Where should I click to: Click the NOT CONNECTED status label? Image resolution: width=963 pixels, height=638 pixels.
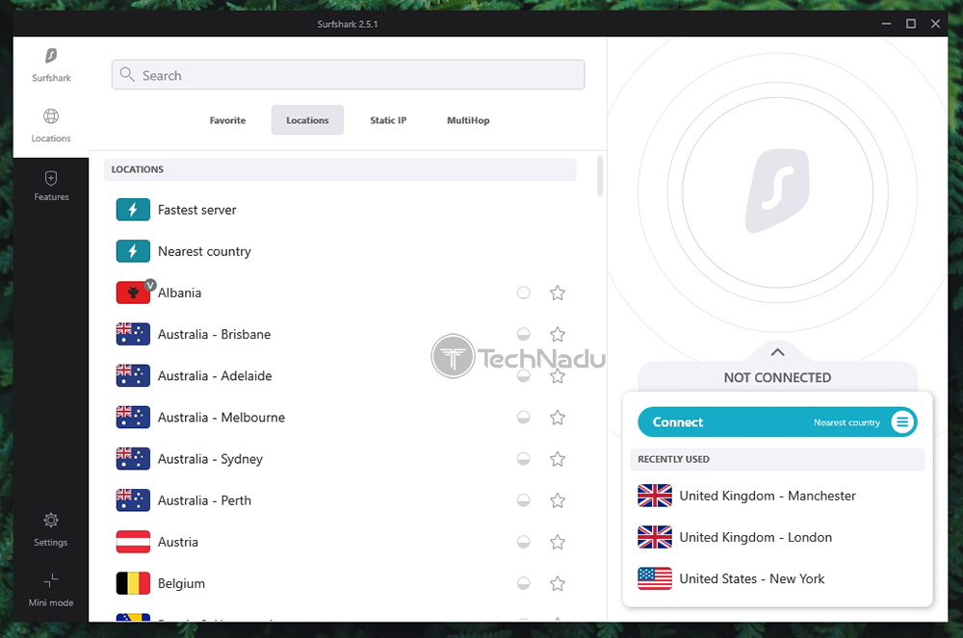click(x=777, y=378)
